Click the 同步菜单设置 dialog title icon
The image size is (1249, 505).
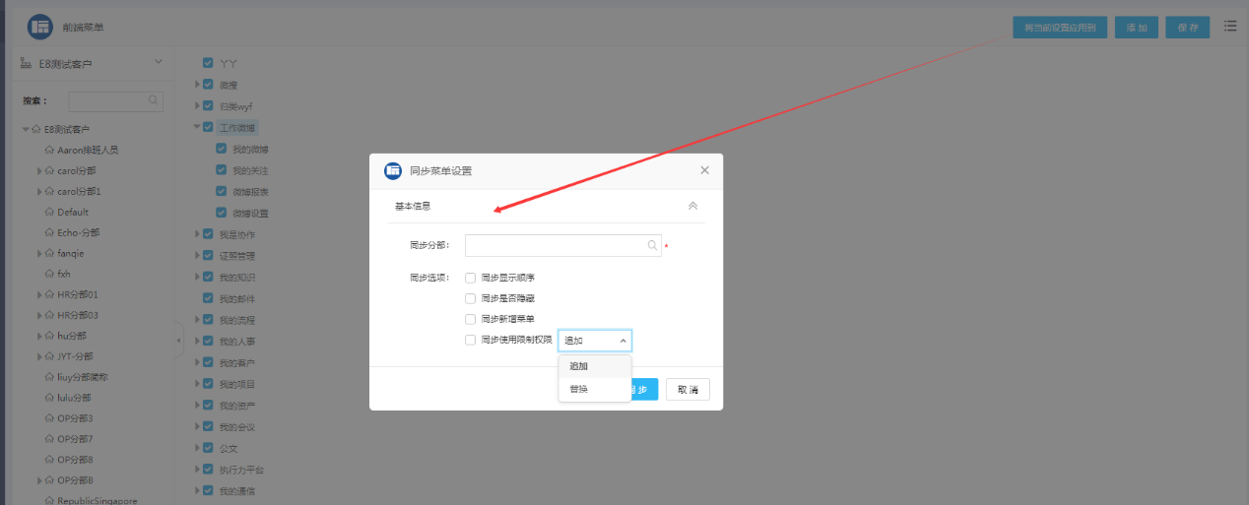pyautogui.click(x=393, y=170)
